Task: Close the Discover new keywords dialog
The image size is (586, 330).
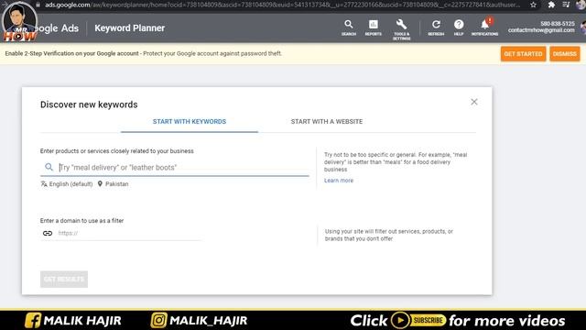Action: click(x=474, y=102)
